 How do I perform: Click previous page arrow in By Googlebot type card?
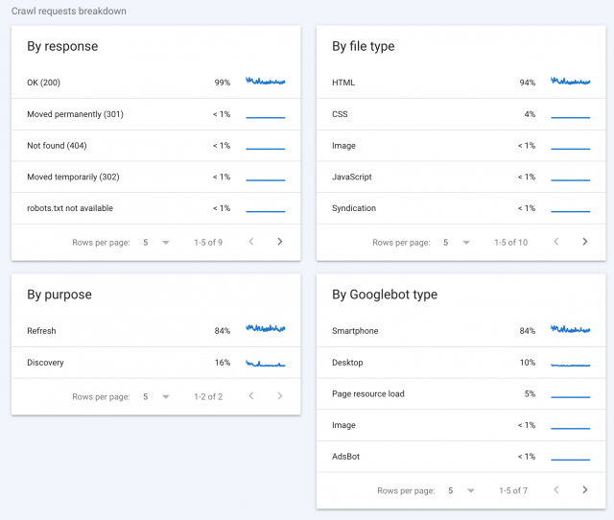pos(556,490)
